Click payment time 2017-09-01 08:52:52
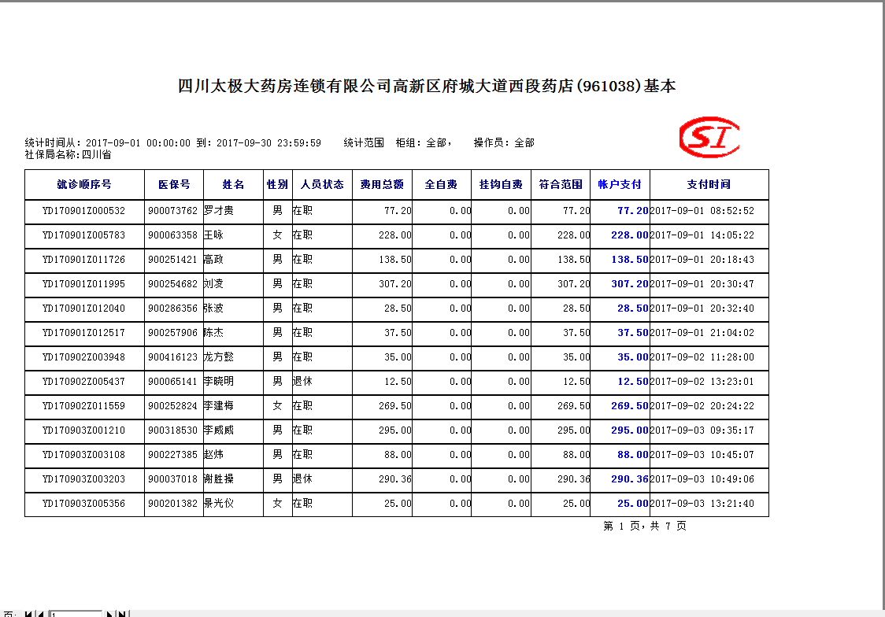 (702, 211)
